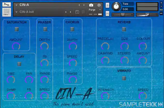164x108 pixels.
Task: Adjust the pan slider
Action: point(123,15)
